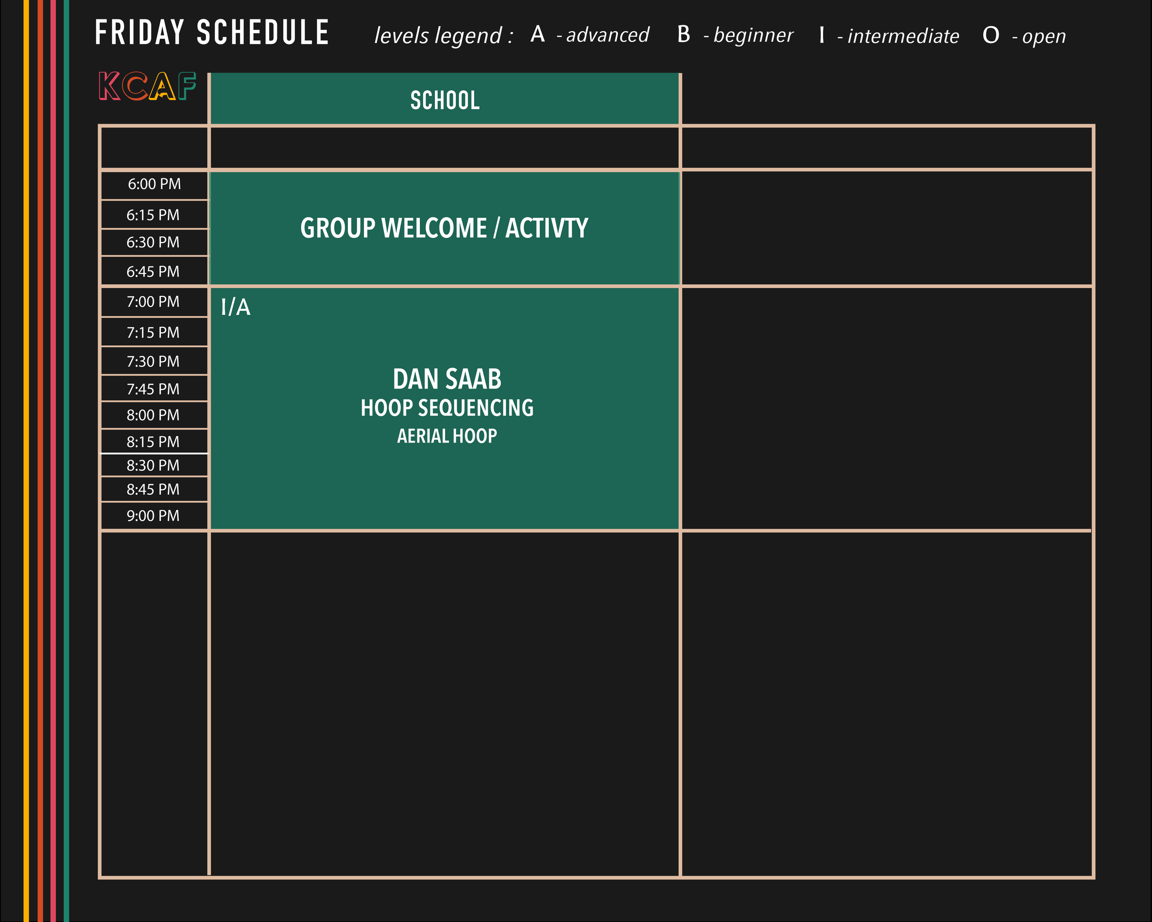This screenshot has width=1152, height=922.
Task: Click the I/A level label
Action: (235, 307)
